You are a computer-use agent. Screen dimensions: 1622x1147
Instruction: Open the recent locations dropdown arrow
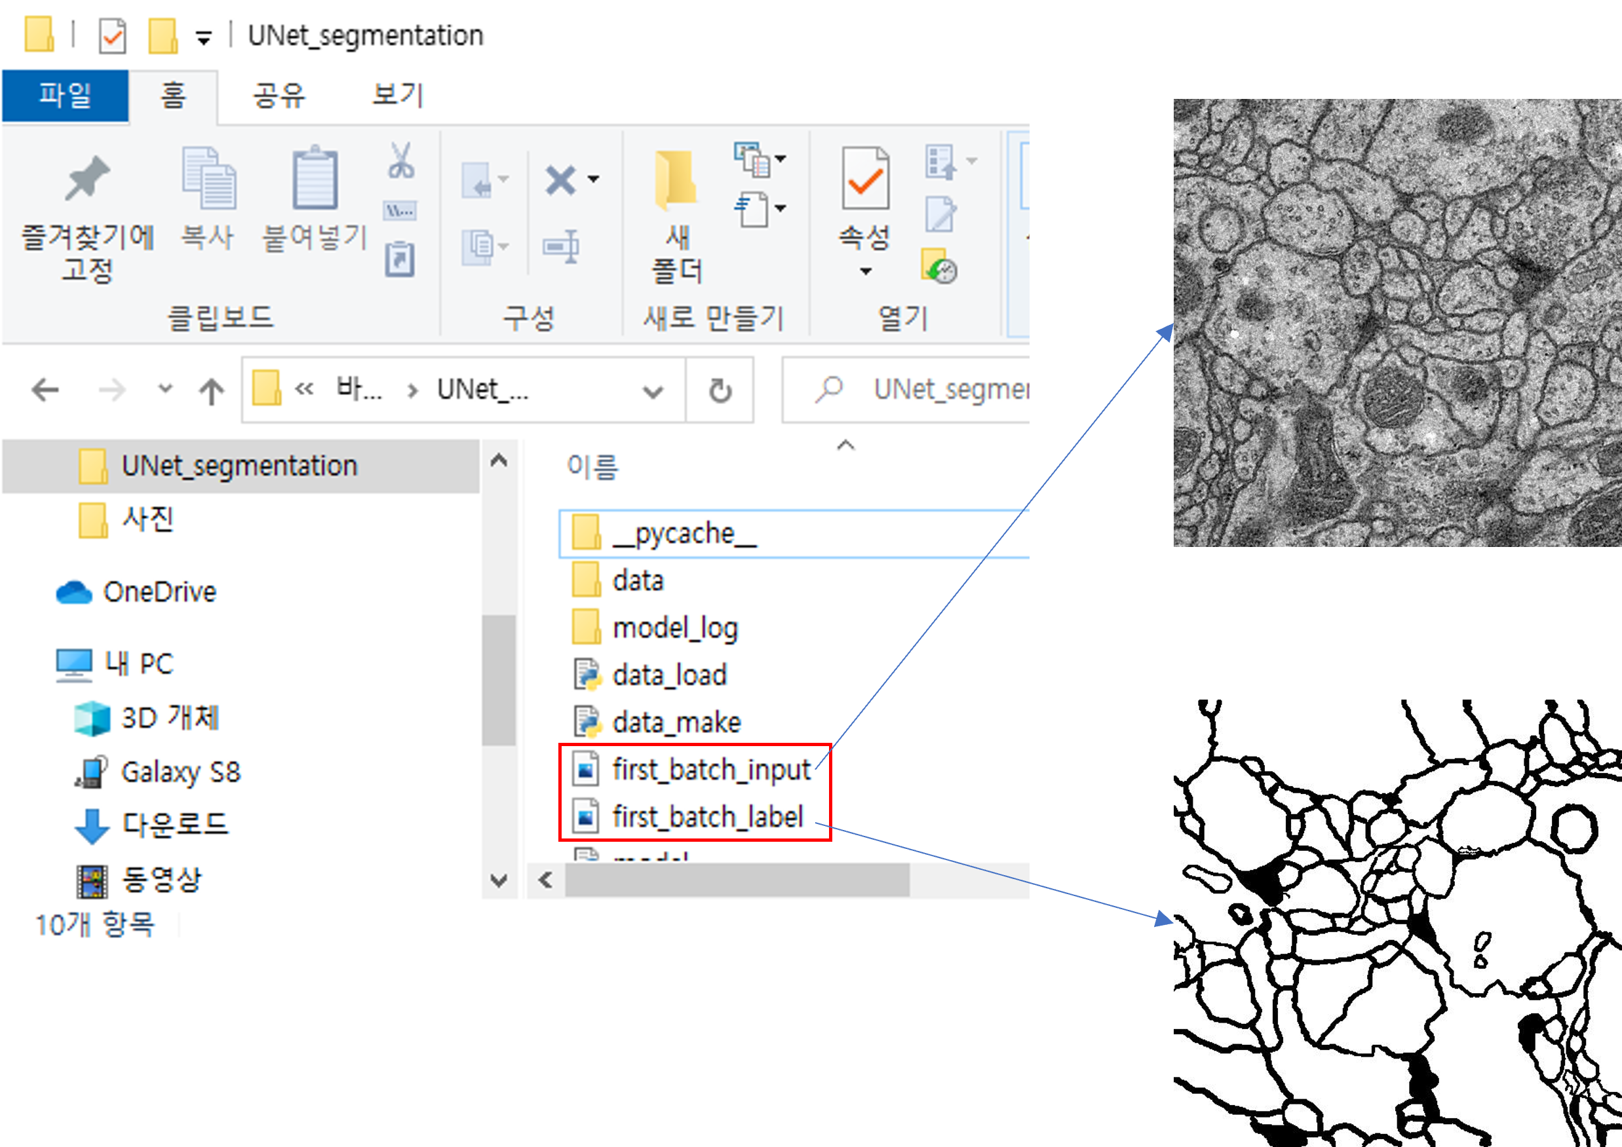tap(164, 388)
